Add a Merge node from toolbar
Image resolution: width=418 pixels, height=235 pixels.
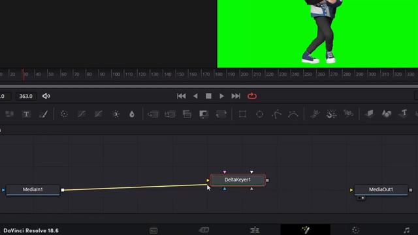click(x=153, y=114)
